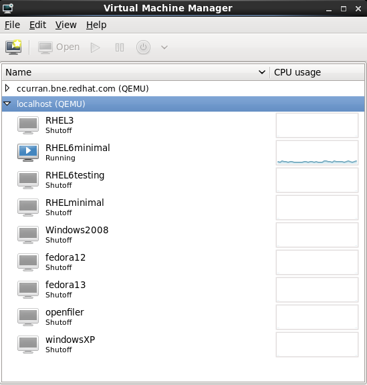Click the empty RHEL3 CPU usage graph
Image resolution: width=367 pixels, height=385 pixels.
(x=317, y=125)
